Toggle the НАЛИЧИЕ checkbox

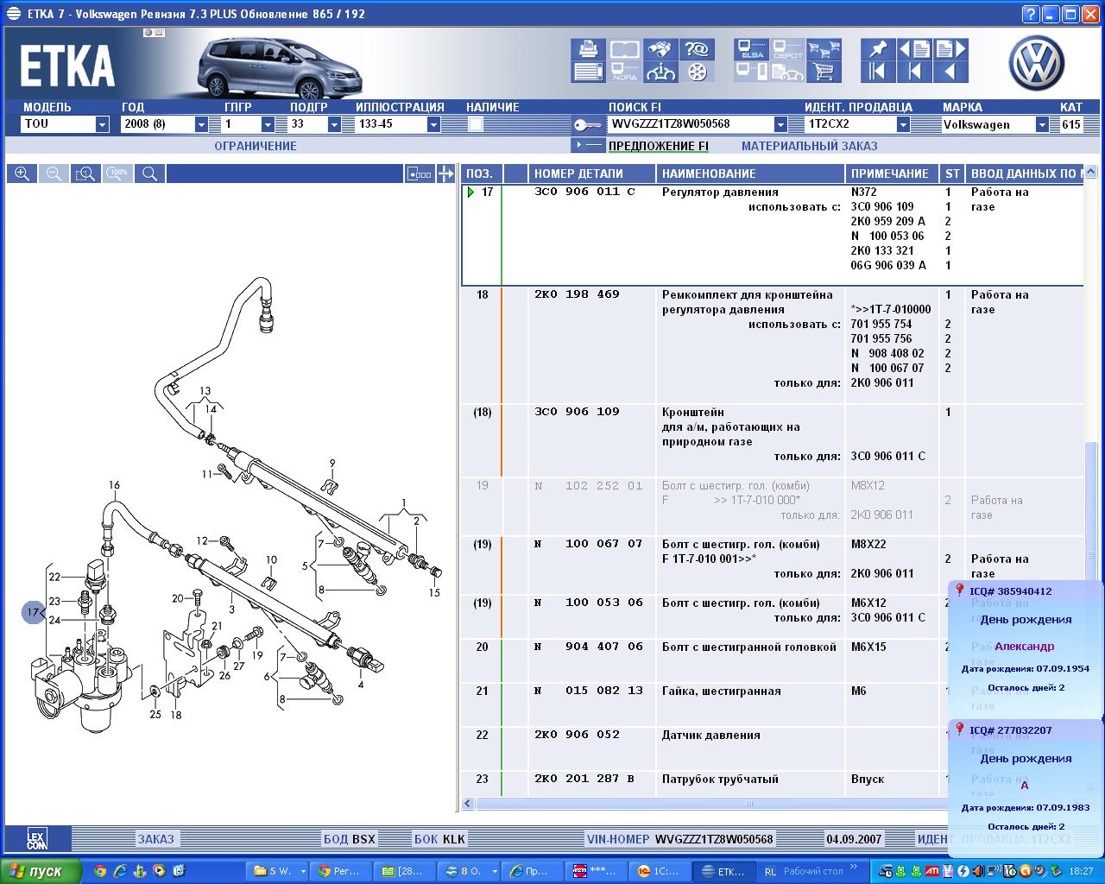(475, 124)
